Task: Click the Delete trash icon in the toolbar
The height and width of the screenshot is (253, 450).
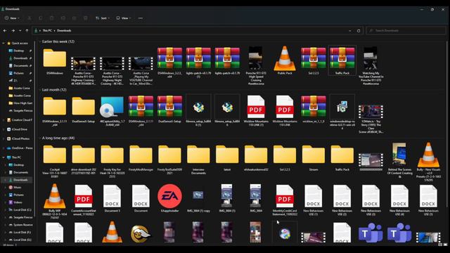Action: [x=86, y=18]
